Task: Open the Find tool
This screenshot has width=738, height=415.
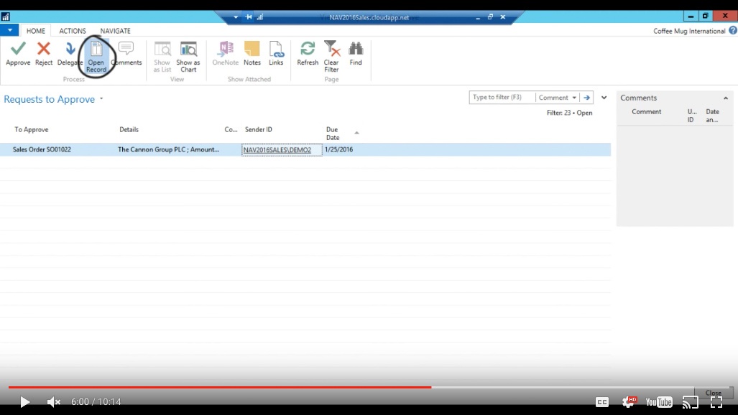Action: (356, 53)
